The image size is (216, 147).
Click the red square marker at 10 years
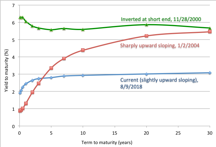83,50
